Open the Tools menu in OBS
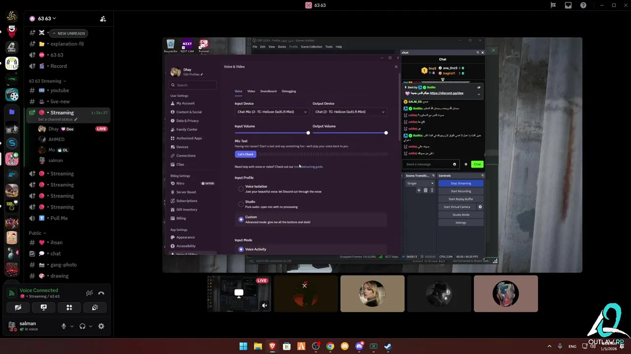The image size is (631, 354). (329, 47)
